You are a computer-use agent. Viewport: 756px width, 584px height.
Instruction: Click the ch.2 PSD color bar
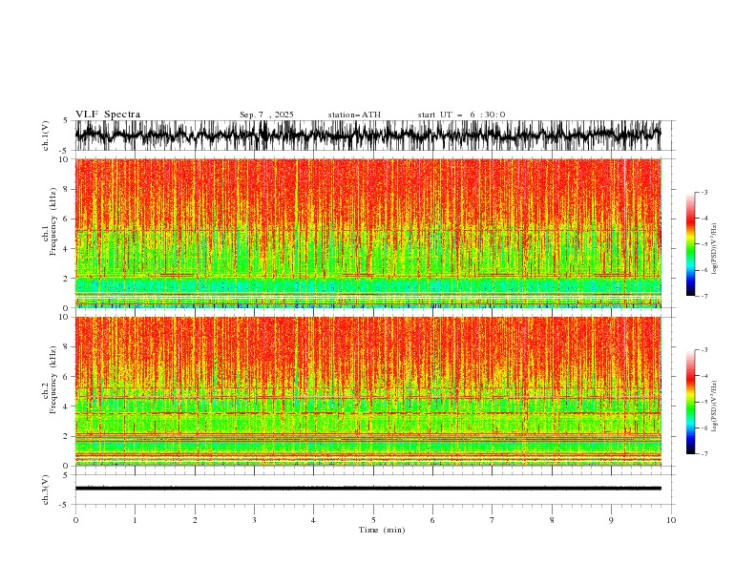coord(690,402)
